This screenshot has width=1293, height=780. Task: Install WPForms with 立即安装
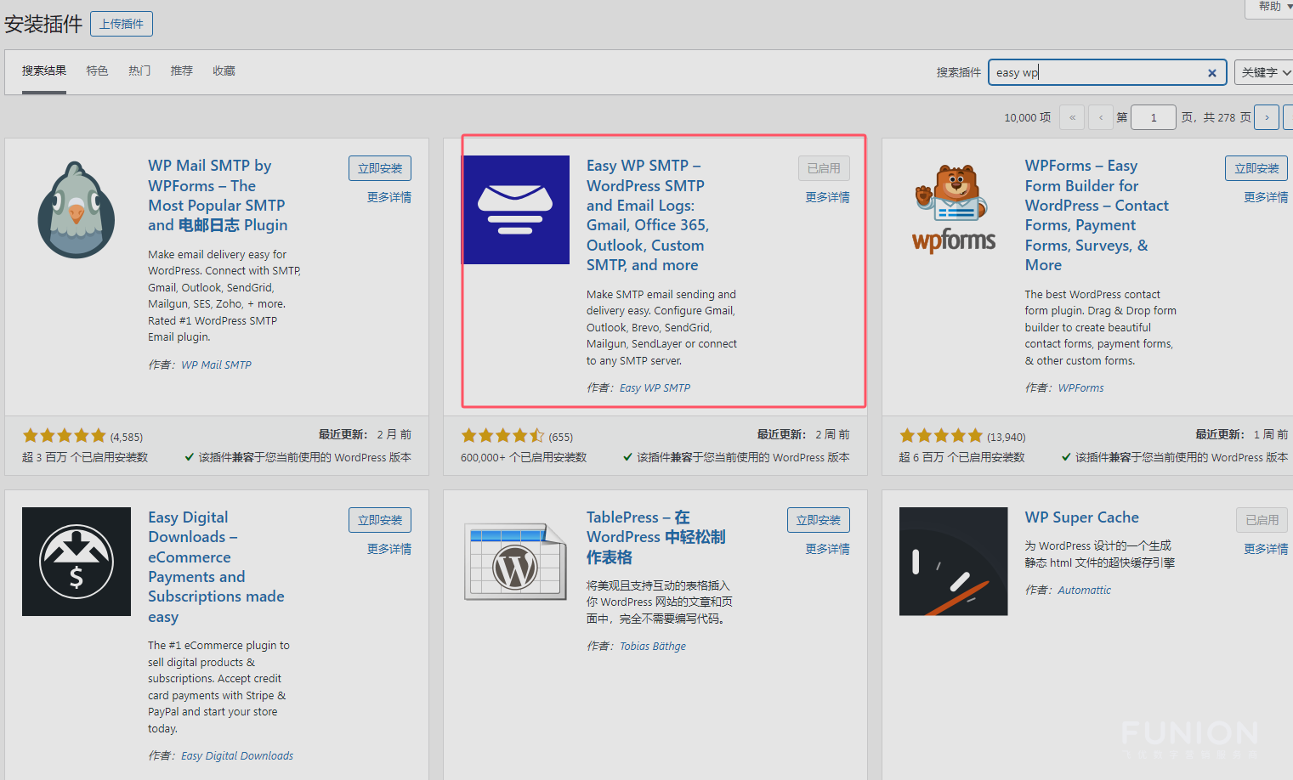1256,168
